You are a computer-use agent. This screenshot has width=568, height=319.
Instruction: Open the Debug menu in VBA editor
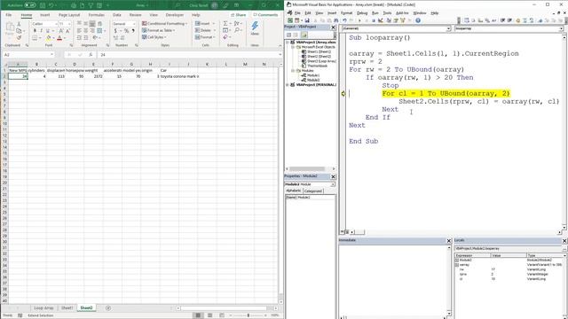coord(362,13)
